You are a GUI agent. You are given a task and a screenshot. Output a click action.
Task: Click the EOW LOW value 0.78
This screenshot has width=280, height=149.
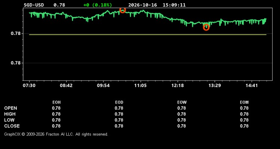pyautogui.click(x=181, y=120)
